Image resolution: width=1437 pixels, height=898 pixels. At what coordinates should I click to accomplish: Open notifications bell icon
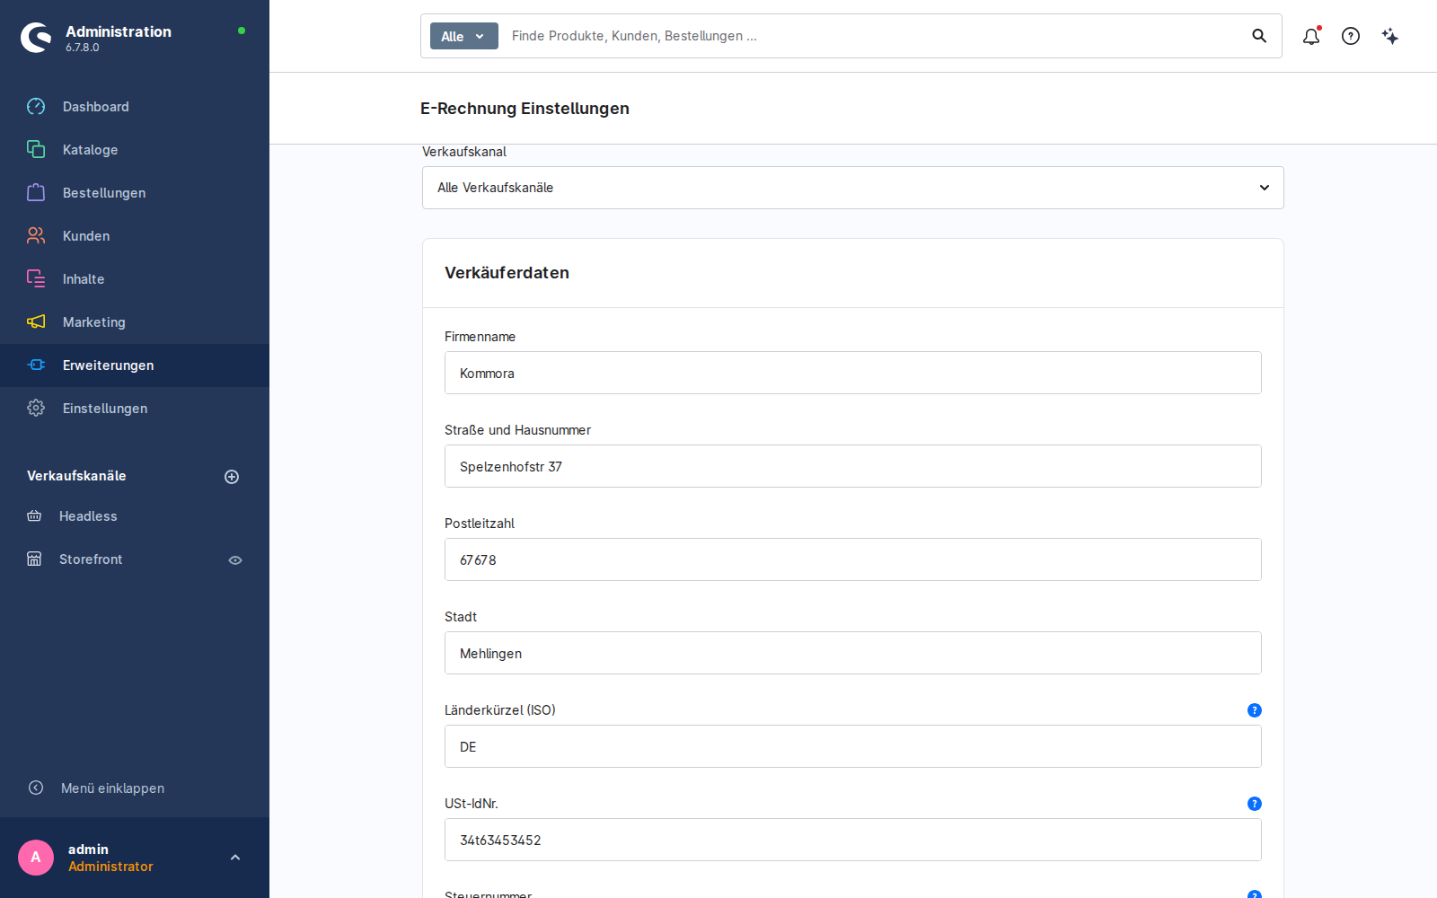(x=1311, y=36)
